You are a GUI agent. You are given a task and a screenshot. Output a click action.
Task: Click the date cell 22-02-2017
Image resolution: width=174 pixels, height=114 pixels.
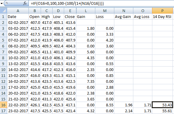tap(18, 105)
